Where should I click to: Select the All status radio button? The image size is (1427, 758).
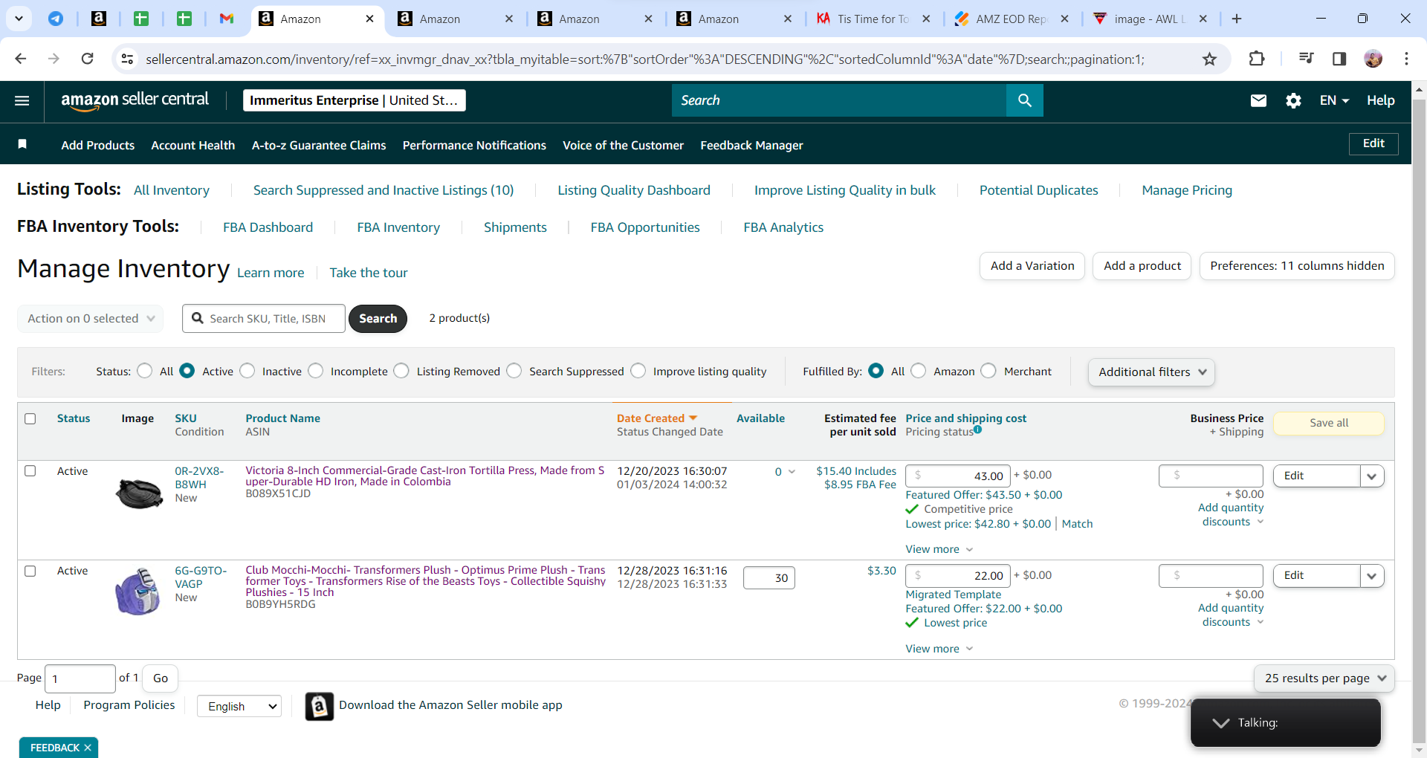(145, 370)
